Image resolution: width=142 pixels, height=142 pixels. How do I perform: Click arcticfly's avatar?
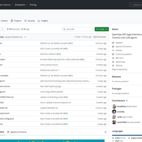tap(114, 112)
